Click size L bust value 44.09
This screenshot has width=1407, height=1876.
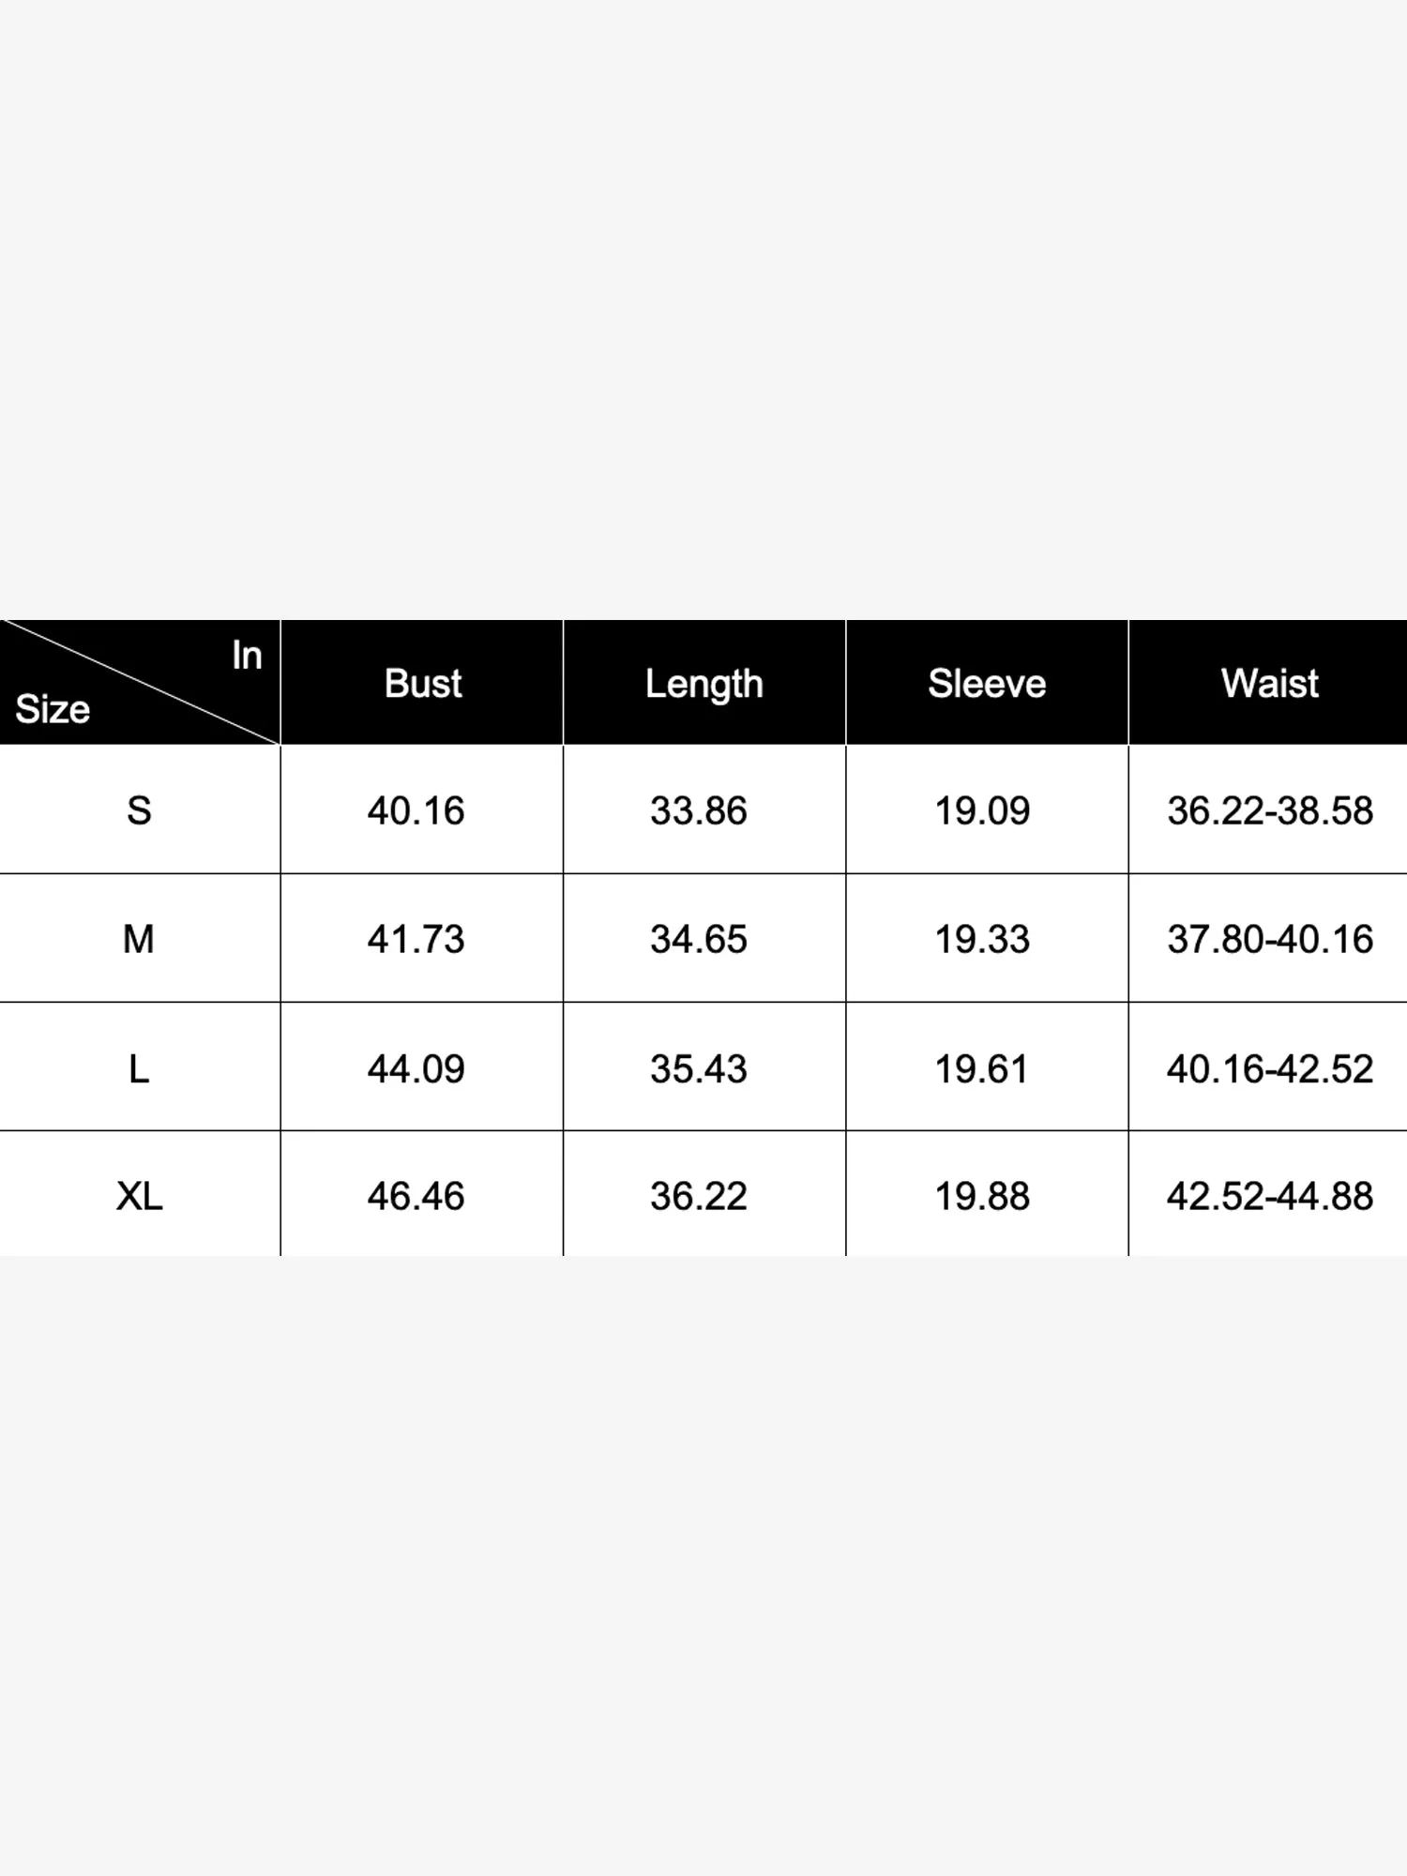[416, 1068]
